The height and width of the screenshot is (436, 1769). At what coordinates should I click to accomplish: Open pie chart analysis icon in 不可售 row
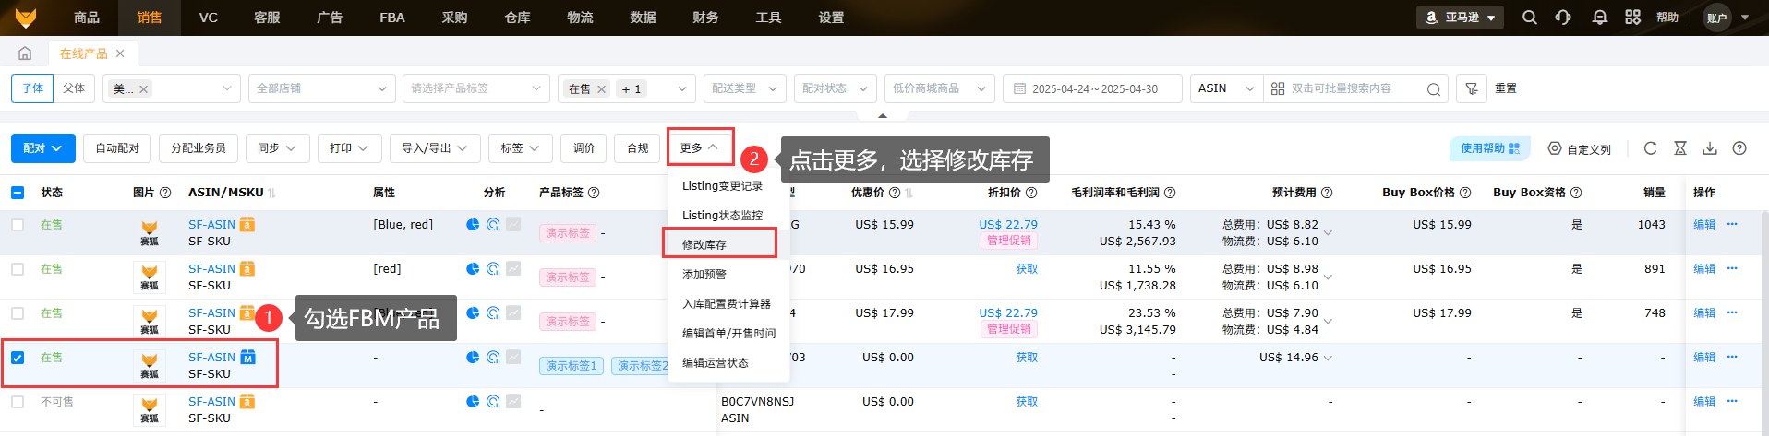(473, 401)
